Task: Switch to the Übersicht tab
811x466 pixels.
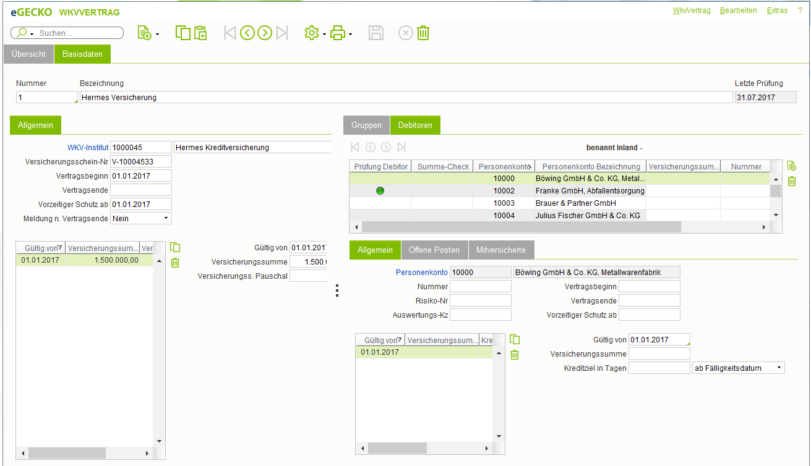Action: (x=28, y=54)
